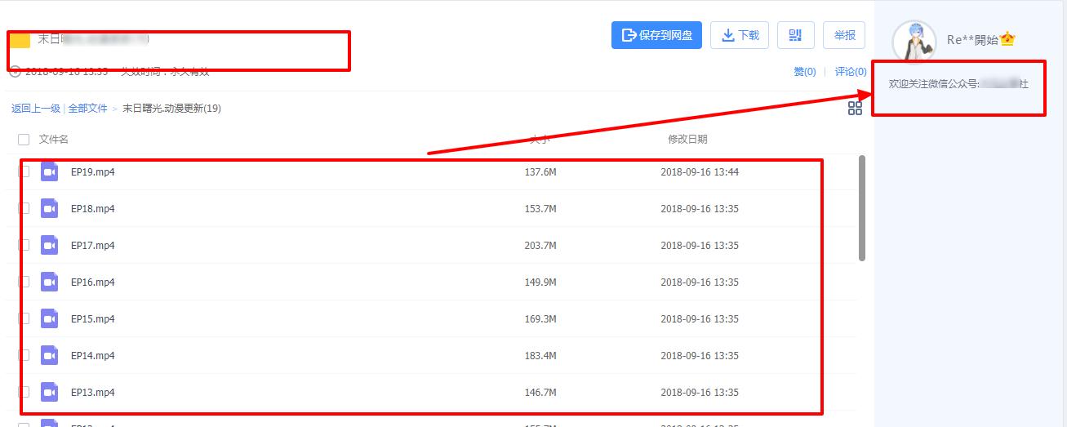Click the video icon of EP15.mp4
Screen dimensions: 1067x427
pos(50,318)
